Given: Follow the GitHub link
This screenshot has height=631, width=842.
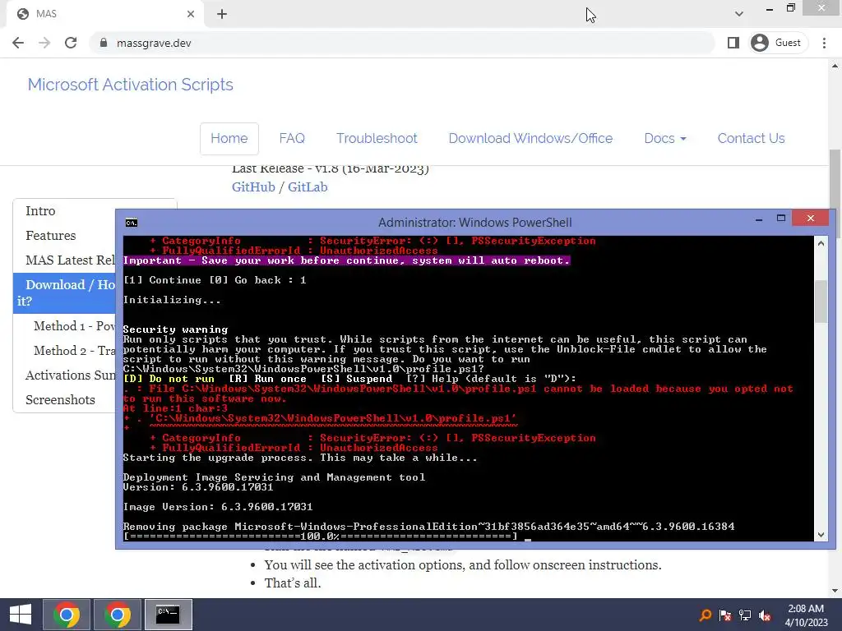Looking at the screenshot, I should click(x=253, y=187).
